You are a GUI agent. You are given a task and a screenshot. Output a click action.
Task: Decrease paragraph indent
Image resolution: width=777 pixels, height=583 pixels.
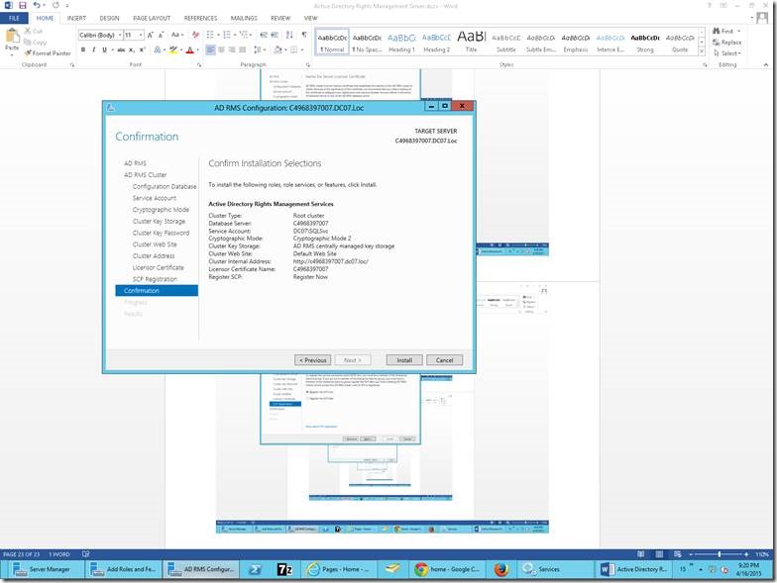click(x=264, y=36)
